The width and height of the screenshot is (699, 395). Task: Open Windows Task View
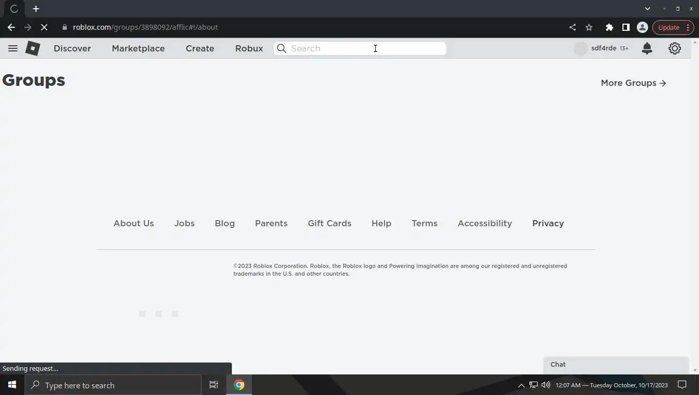pos(214,385)
